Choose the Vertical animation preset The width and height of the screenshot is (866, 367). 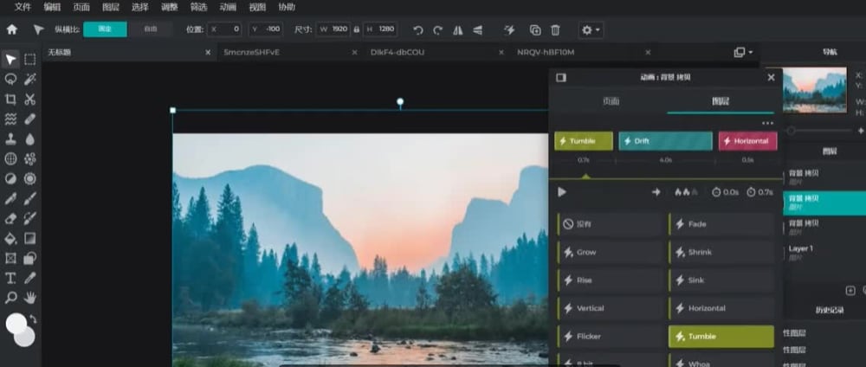(610, 308)
